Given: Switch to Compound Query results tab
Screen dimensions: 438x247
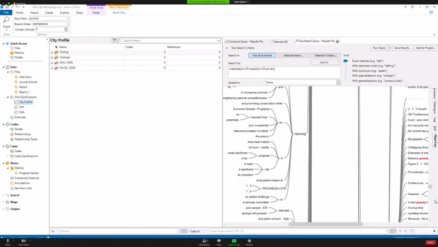Looking at the screenshot, I should pyautogui.click(x=245, y=41).
